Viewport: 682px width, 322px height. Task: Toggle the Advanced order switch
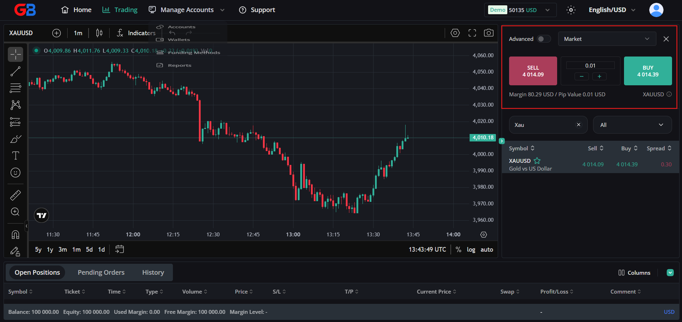[544, 39]
